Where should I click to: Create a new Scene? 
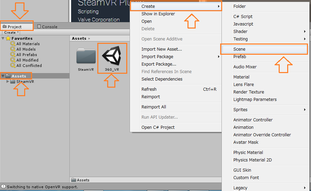pos(265,49)
